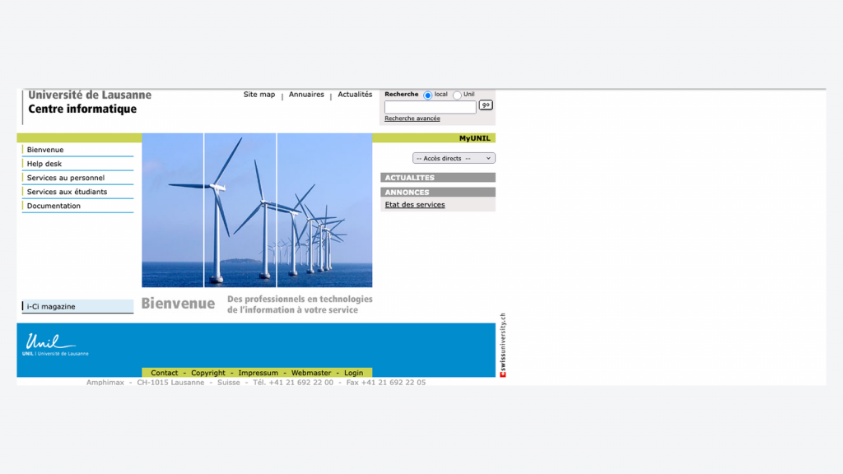Open Recherche avancée link
The width and height of the screenshot is (843, 474).
(412, 118)
